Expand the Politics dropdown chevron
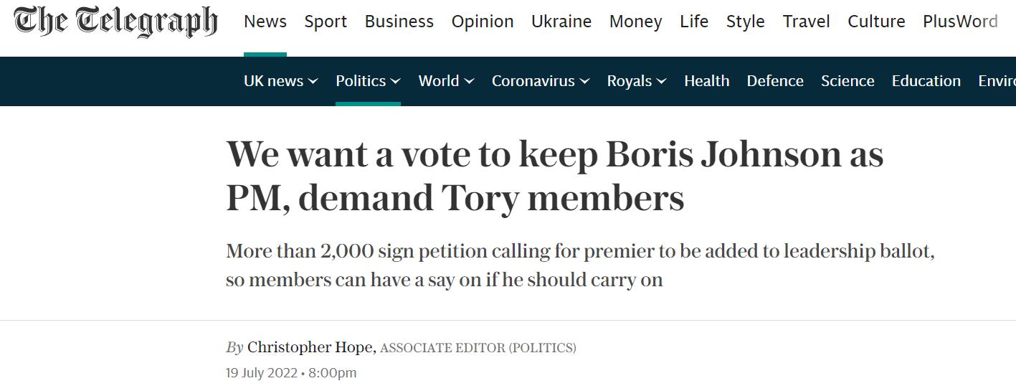 396,82
